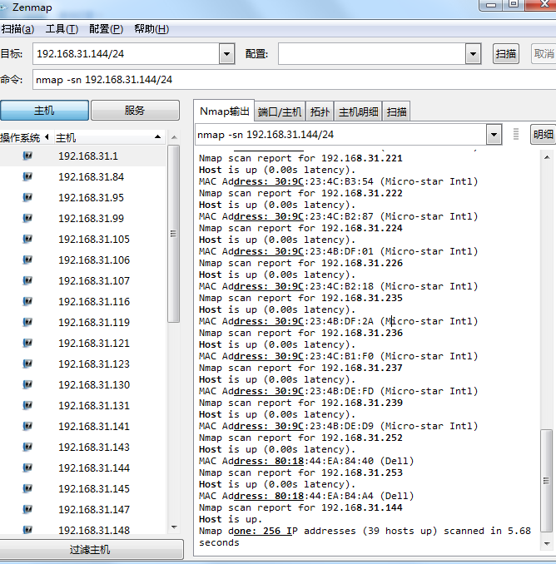Click in the 目标 target input field
The width and height of the screenshot is (556, 564).
(x=126, y=54)
